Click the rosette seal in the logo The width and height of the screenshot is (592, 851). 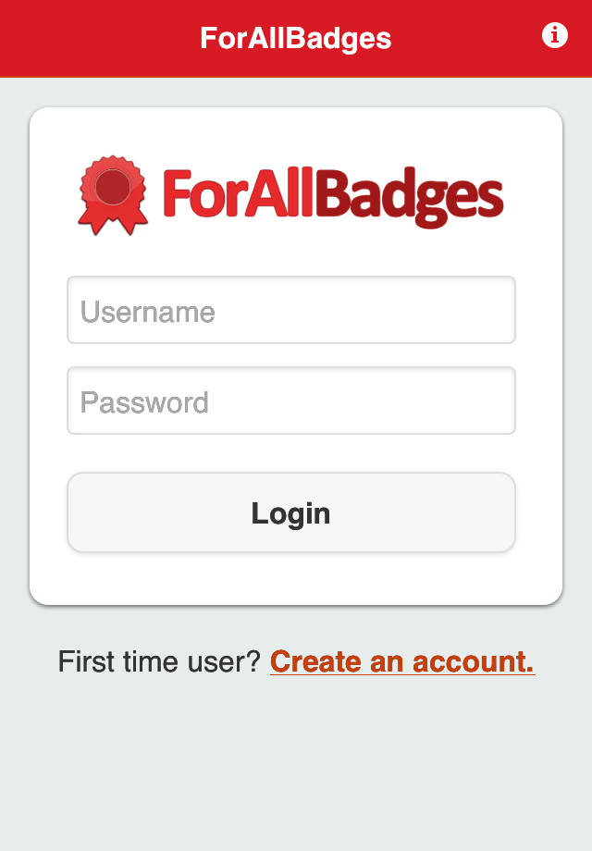112,188
